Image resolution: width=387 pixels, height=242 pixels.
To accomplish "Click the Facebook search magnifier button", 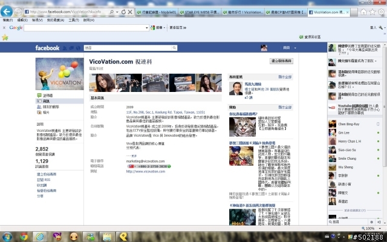I will point(174,48).
